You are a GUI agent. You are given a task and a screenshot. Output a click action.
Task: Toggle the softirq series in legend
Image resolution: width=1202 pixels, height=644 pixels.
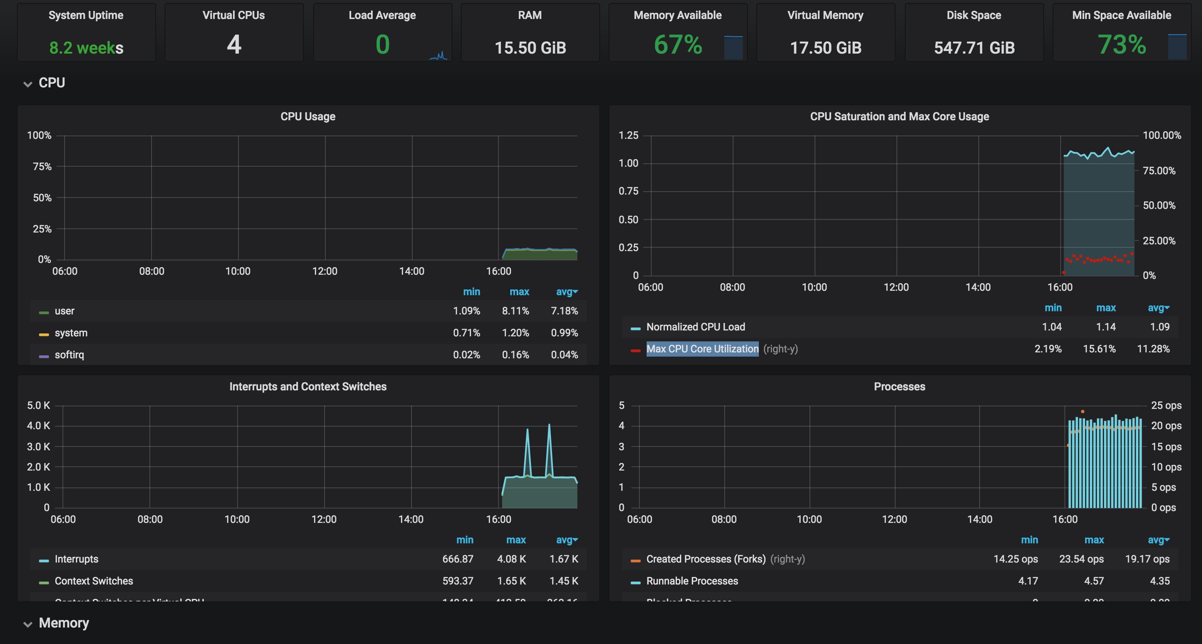coord(69,354)
